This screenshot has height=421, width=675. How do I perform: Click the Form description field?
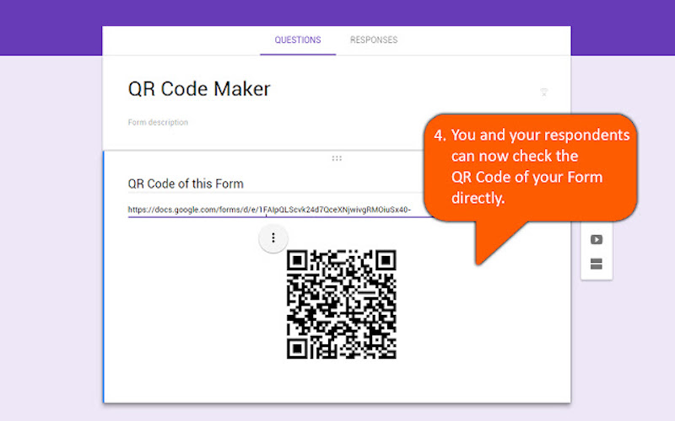pyautogui.click(x=158, y=122)
